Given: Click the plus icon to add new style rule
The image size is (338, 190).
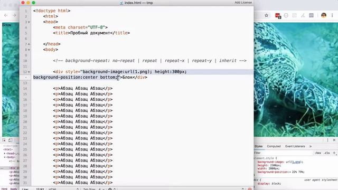Looking at the screenshot, I should pos(334,153).
